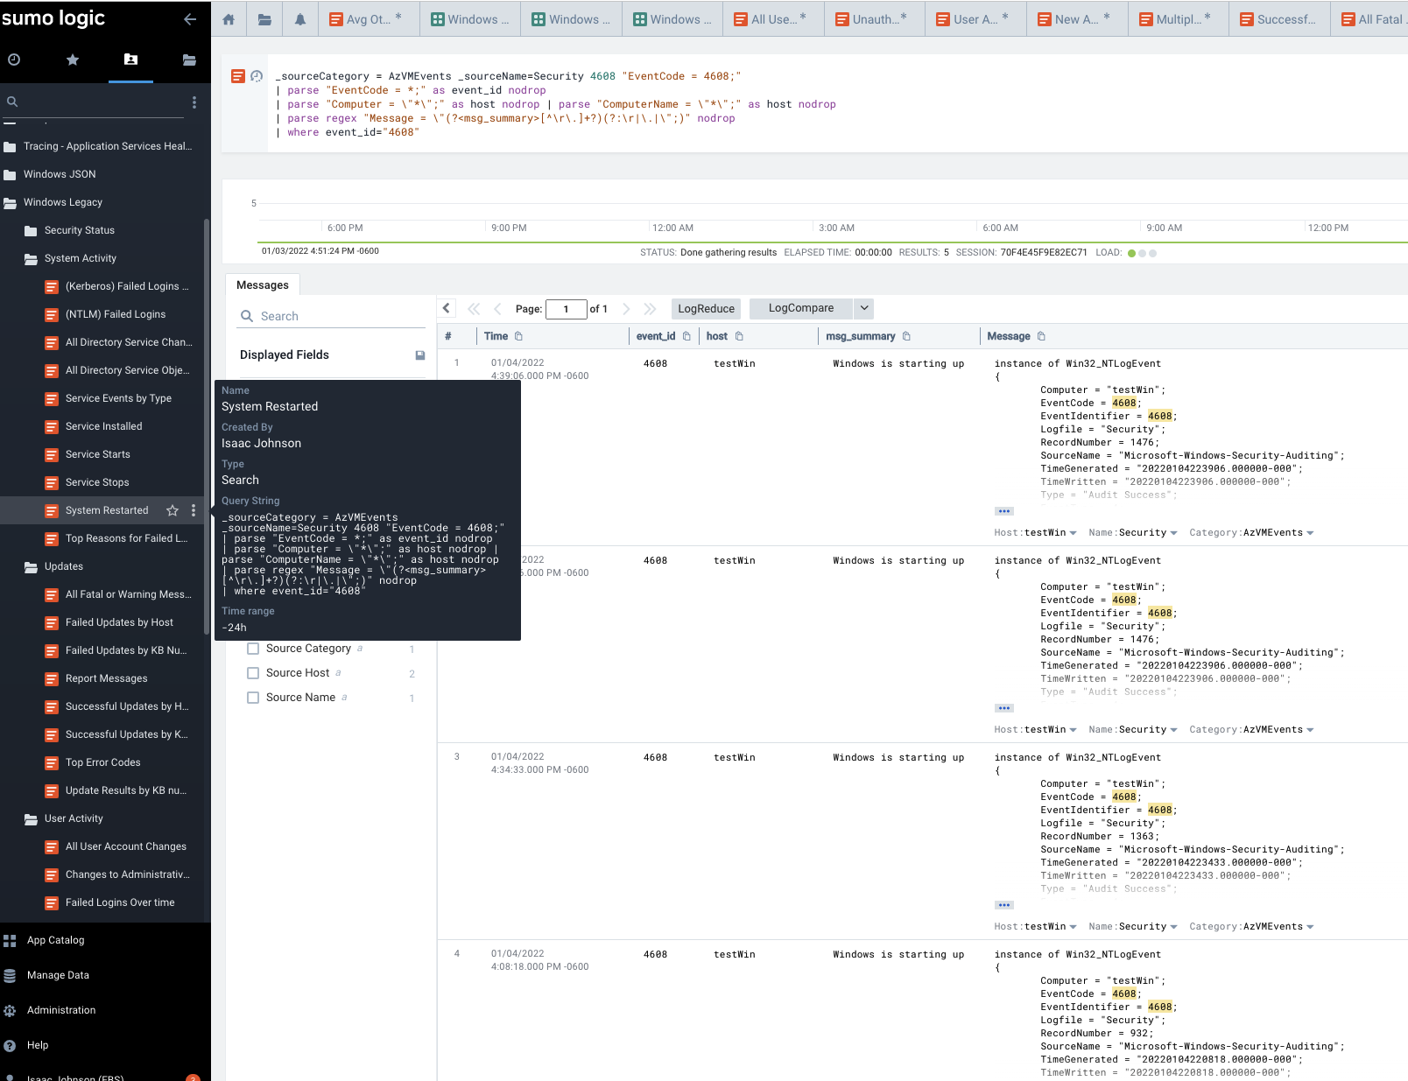Open the Library folder tab icon
This screenshot has height=1081, width=1408.
(x=189, y=60)
